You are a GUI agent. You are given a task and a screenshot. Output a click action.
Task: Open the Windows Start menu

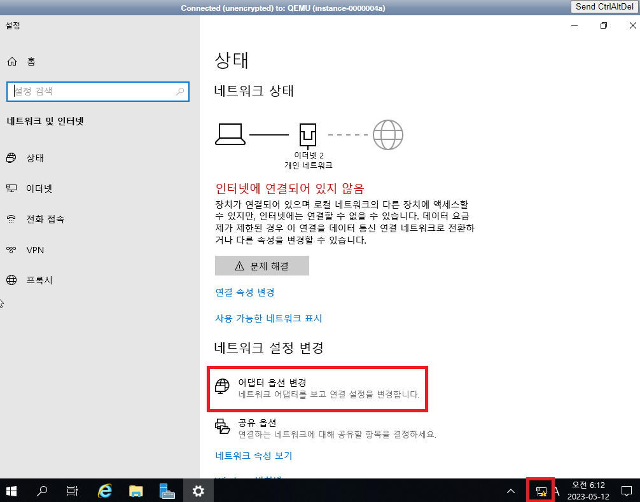tap(11, 491)
